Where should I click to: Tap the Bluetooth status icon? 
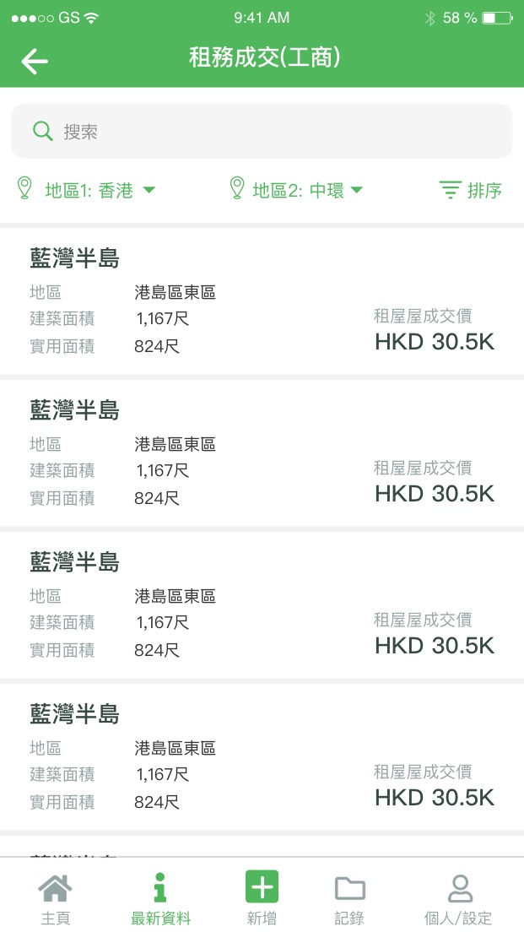pyautogui.click(x=429, y=18)
